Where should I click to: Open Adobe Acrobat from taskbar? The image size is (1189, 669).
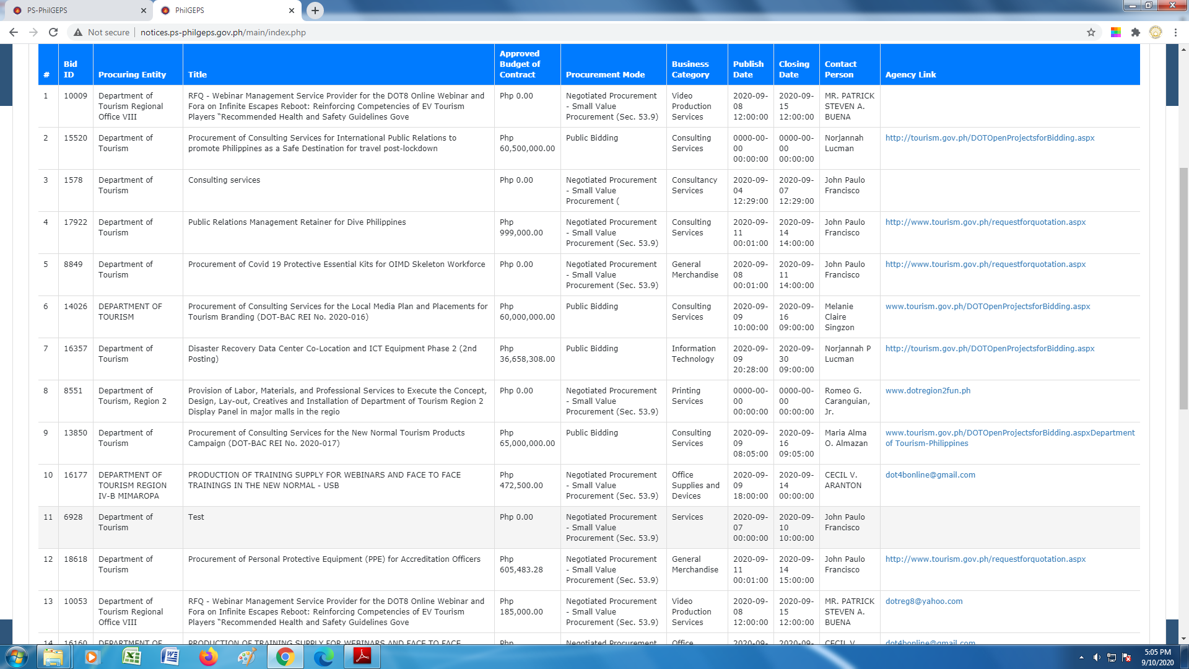point(362,657)
